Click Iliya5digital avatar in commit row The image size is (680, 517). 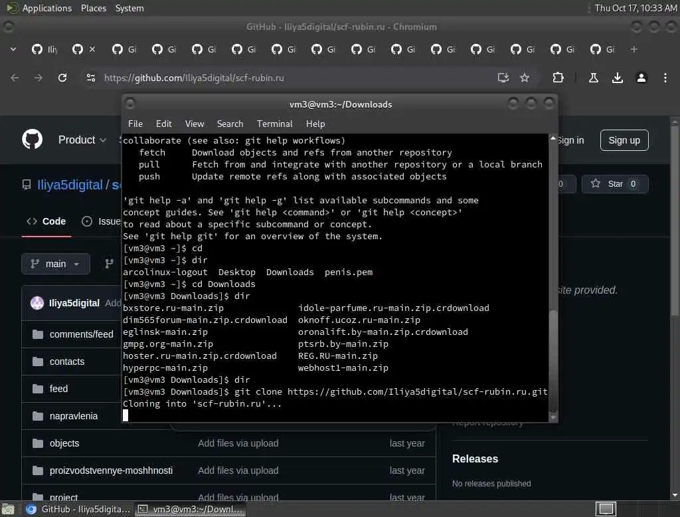37,303
